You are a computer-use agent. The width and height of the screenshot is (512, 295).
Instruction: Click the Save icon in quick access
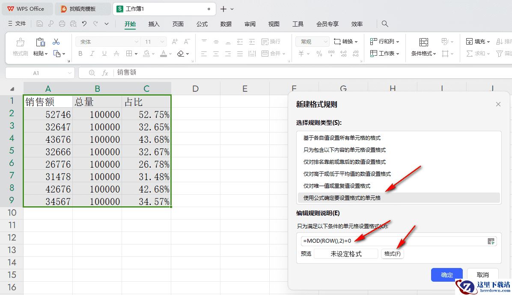40,24
